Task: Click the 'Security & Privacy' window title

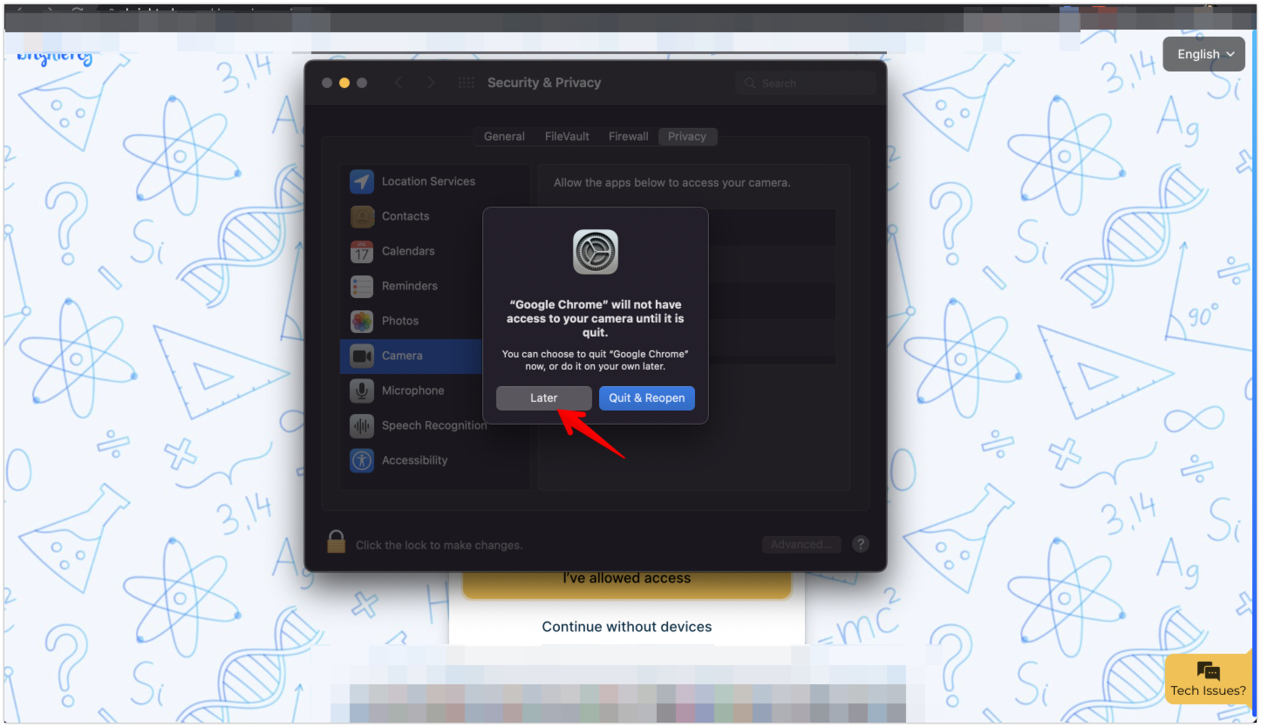Action: [544, 83]
